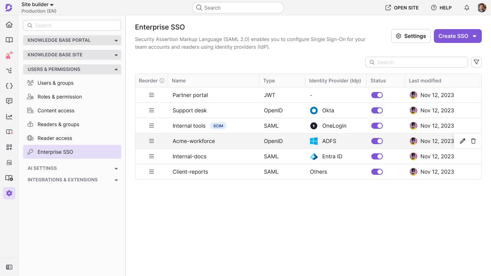Open Users & groups menu item
The image size is (491, 276).
[72, 83]
